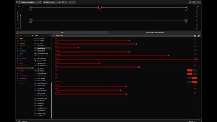Undo the last edit

pos(70,2)
